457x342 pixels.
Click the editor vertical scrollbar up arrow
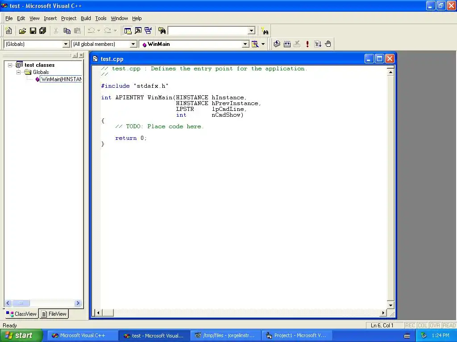[x=391, y=72]
